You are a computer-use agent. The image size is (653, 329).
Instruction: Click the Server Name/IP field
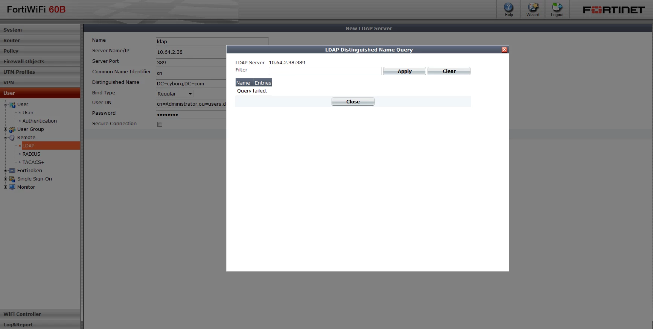(x=191, y=52)
